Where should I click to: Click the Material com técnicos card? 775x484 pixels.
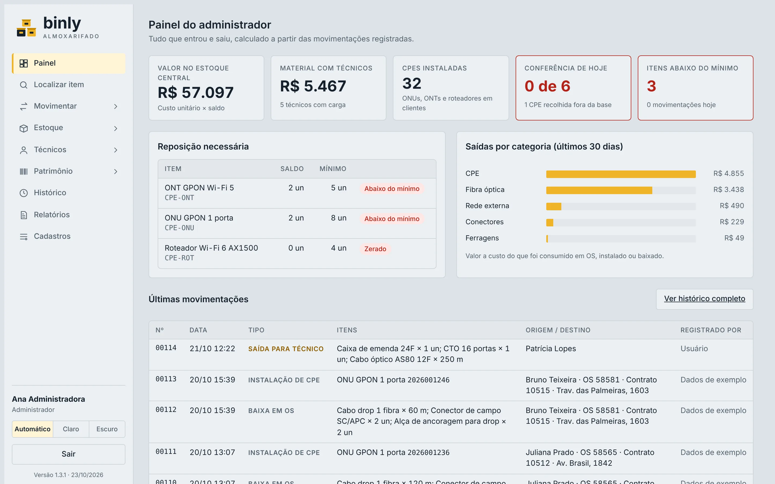pyautogui.click(x=329, y=88)
